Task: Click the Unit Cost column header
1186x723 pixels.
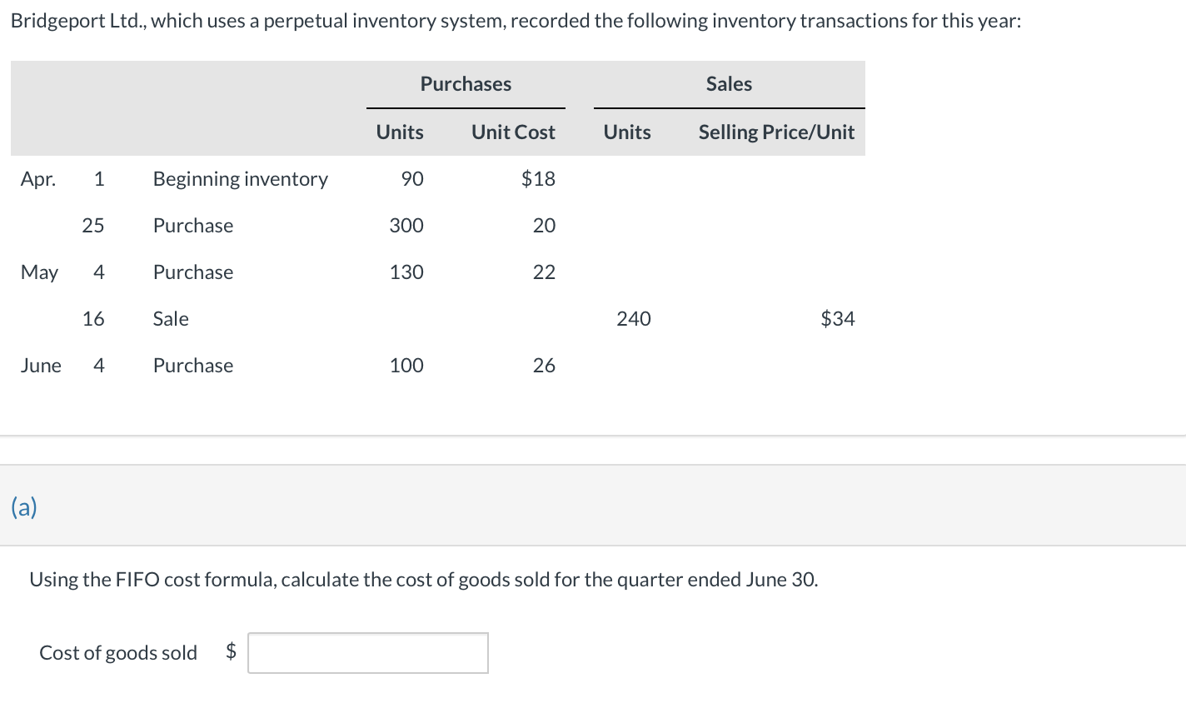Action: coord(513,132)
